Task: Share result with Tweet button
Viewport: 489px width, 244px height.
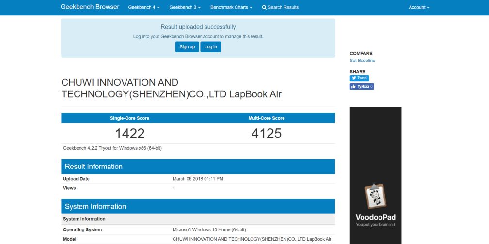Action: click(359, 78)
